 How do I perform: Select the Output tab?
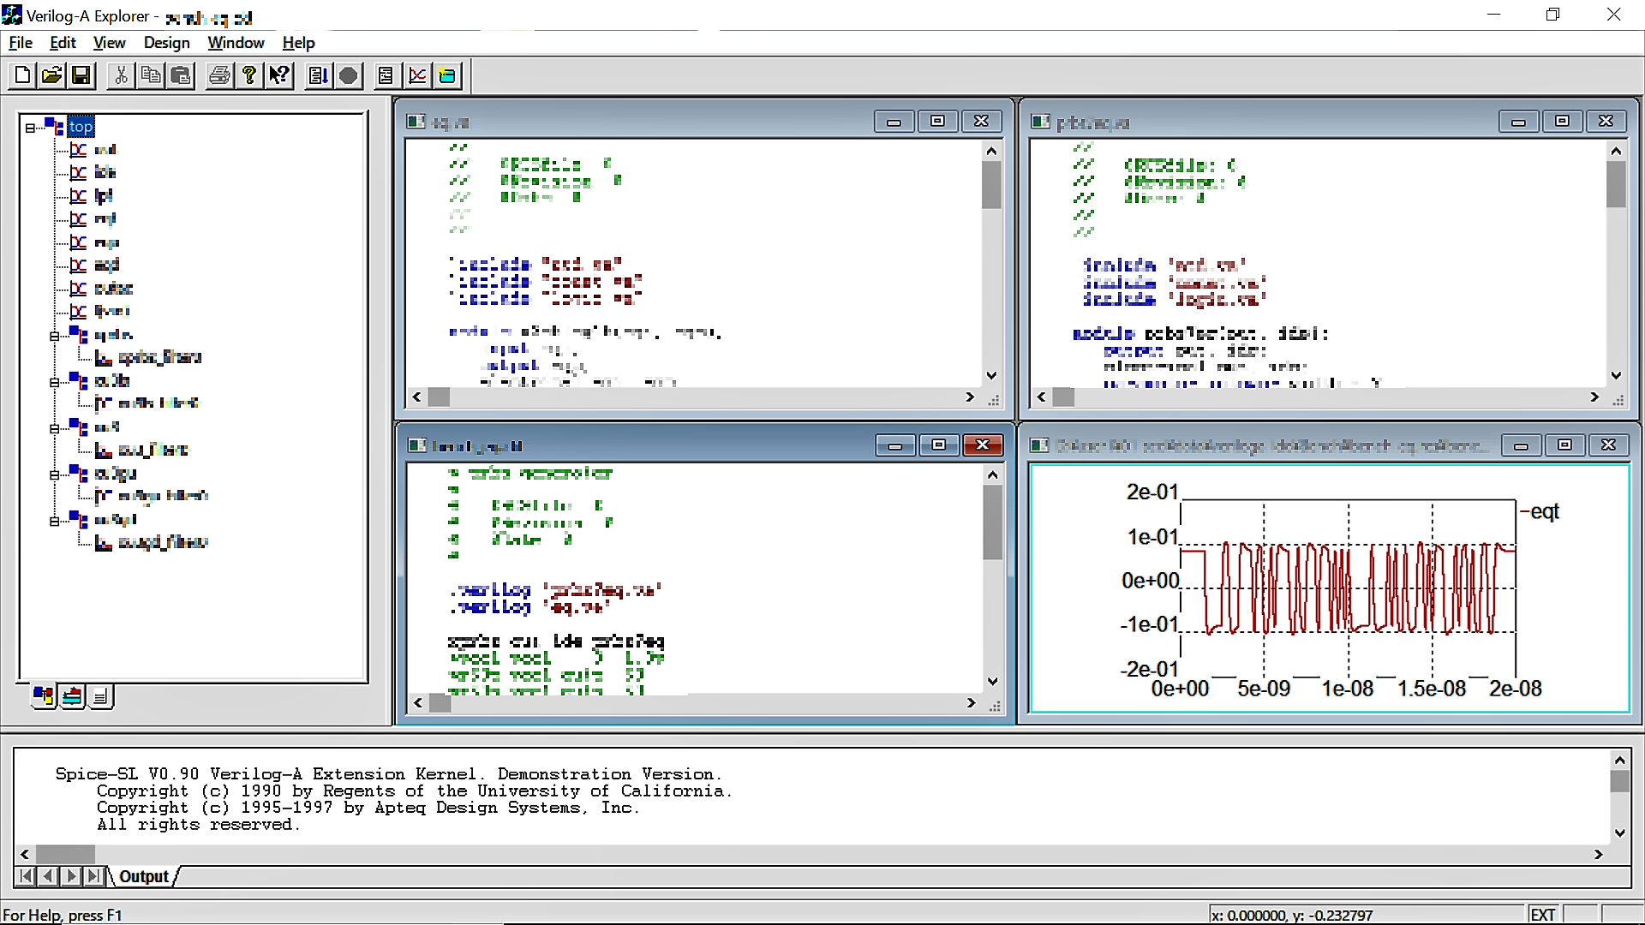tap(143, 876)
